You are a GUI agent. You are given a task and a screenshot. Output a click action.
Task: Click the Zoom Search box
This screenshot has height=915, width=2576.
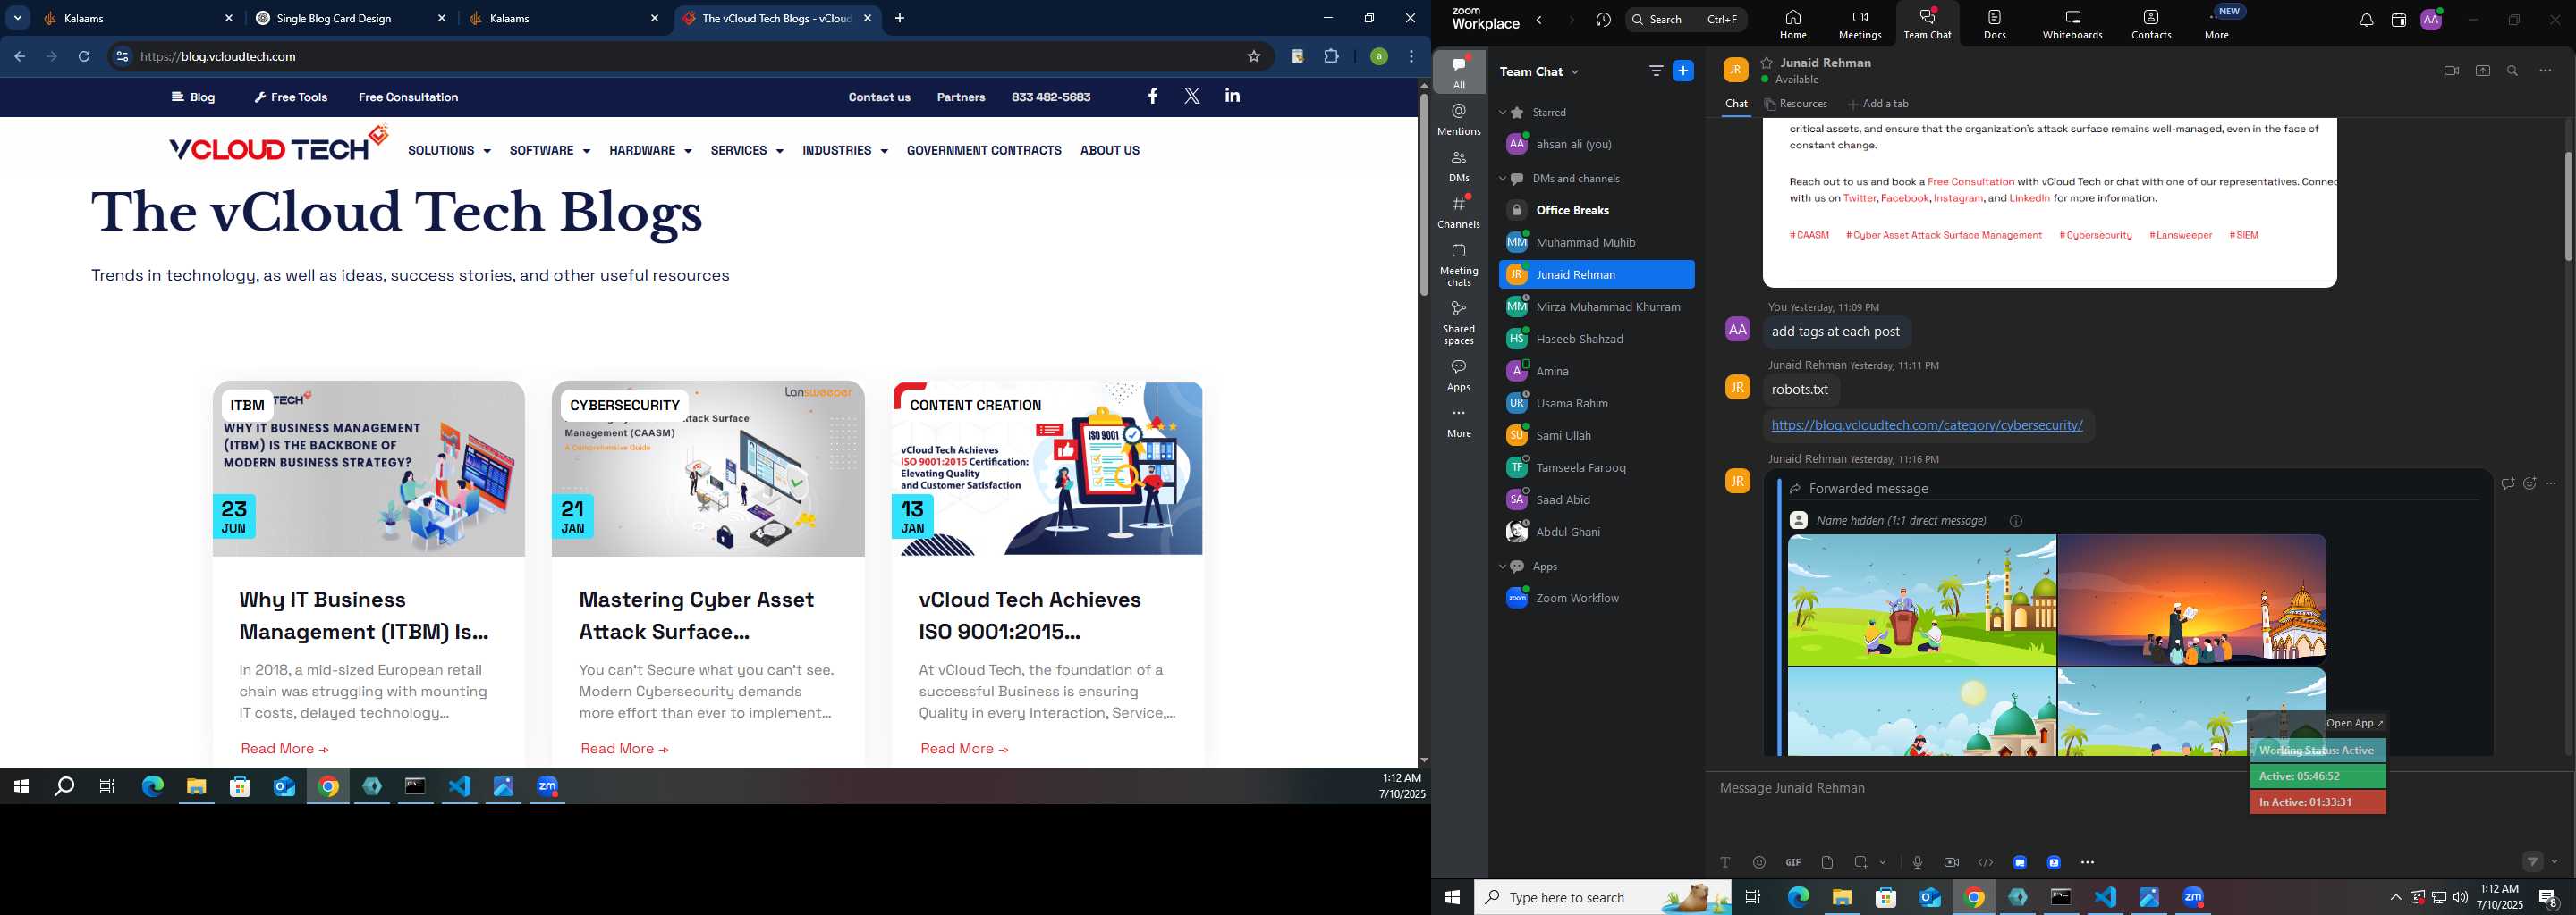pos(1686,20)
